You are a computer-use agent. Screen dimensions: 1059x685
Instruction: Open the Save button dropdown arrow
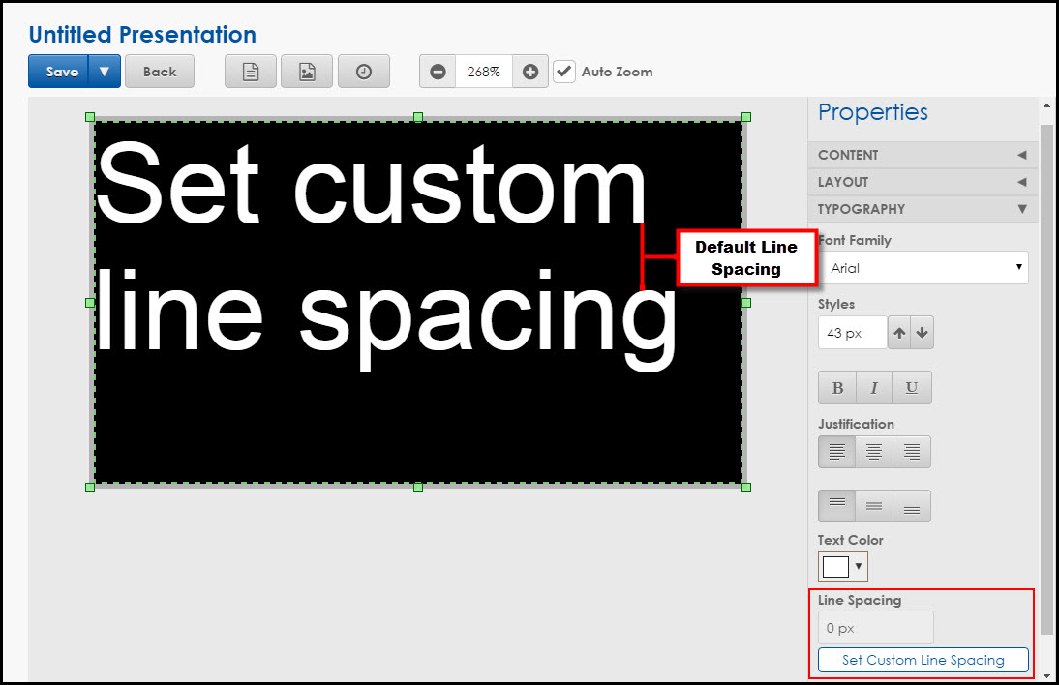pyautogui.click(x=104, y=71)
